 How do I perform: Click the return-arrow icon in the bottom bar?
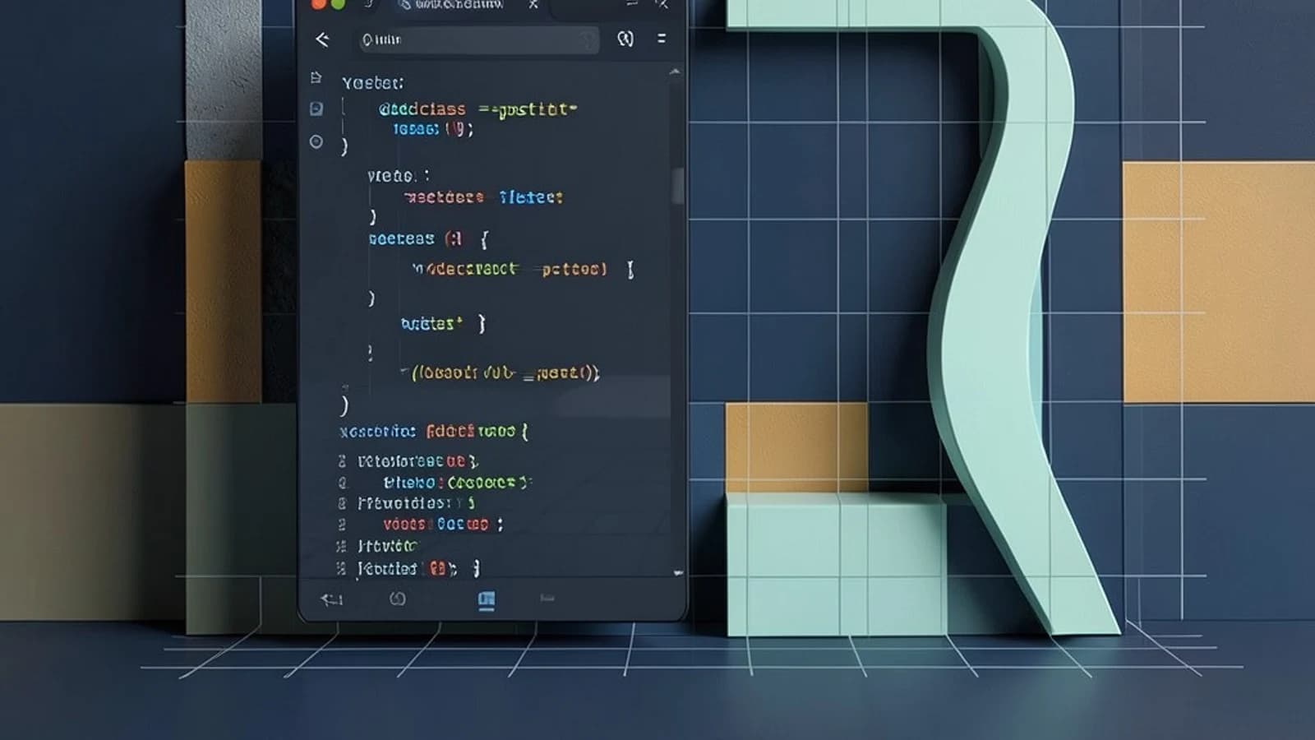click(x=332, y=599)
